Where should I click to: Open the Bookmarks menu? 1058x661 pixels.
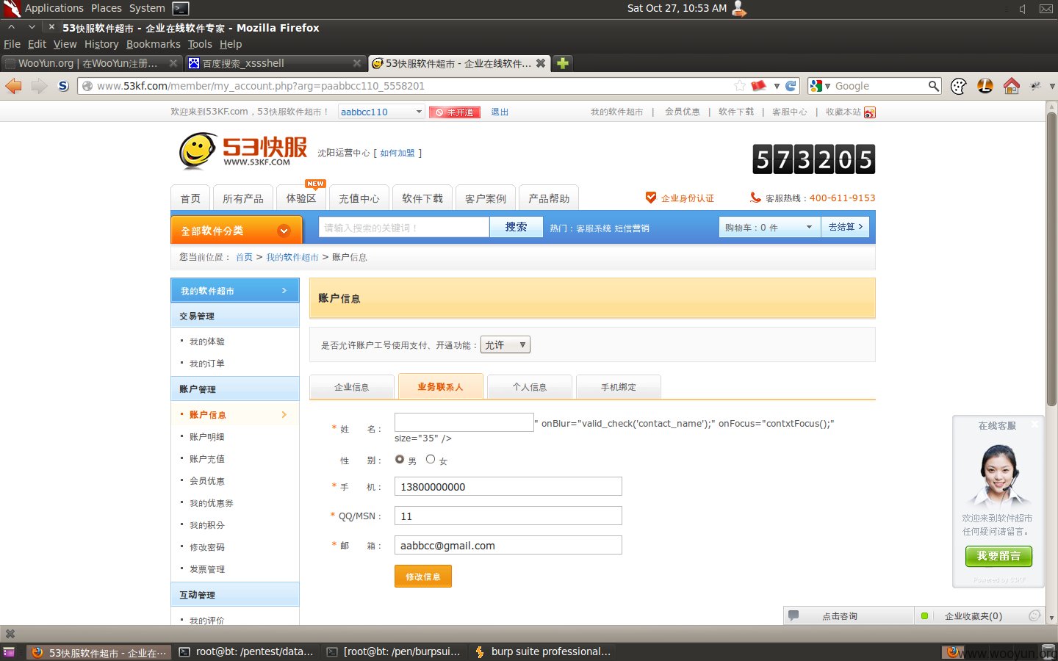click(153, 44)
